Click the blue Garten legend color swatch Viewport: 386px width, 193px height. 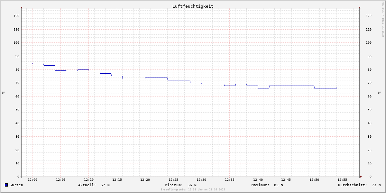pyautogui.click(x=6, y=185)
